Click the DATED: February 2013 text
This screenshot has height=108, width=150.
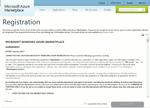click(x=15, y=52)
